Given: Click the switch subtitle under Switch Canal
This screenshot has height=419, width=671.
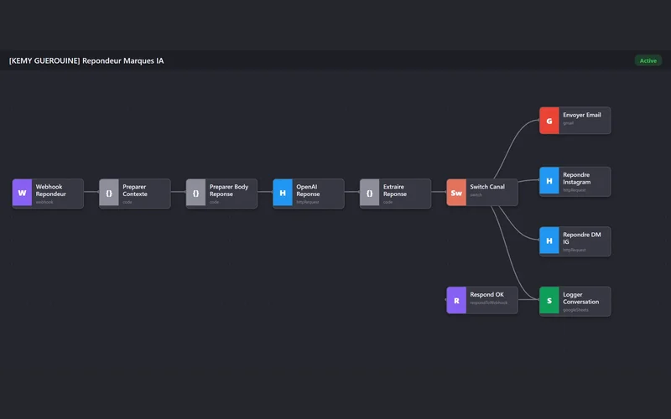Looking at the screenshot, I should pyautogui.click(x=476, y=195).
